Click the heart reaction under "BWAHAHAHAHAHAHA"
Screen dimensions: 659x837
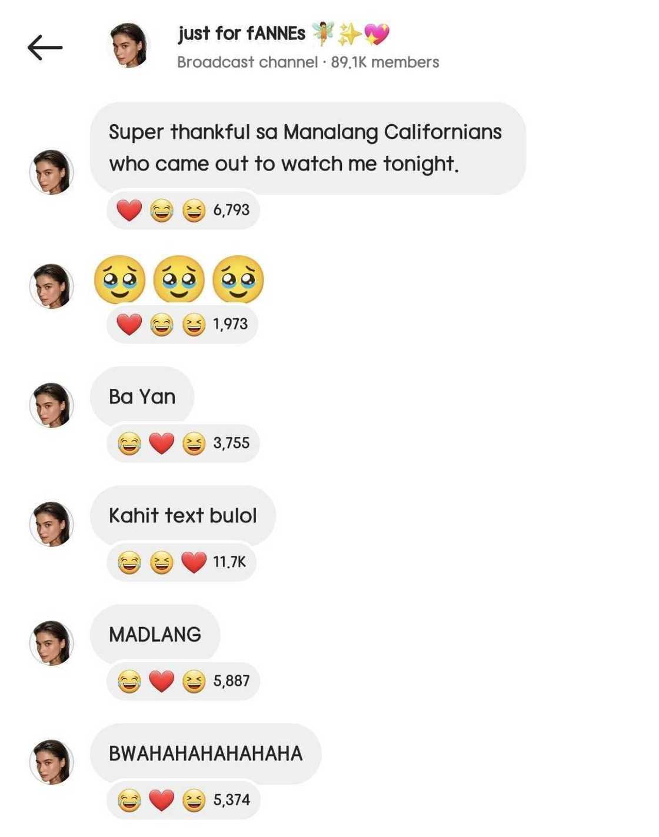click(x=161, y=799)
